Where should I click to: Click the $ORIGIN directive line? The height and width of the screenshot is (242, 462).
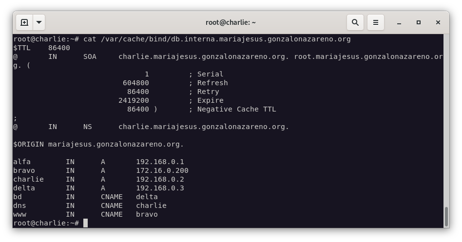tap(98, 144)
